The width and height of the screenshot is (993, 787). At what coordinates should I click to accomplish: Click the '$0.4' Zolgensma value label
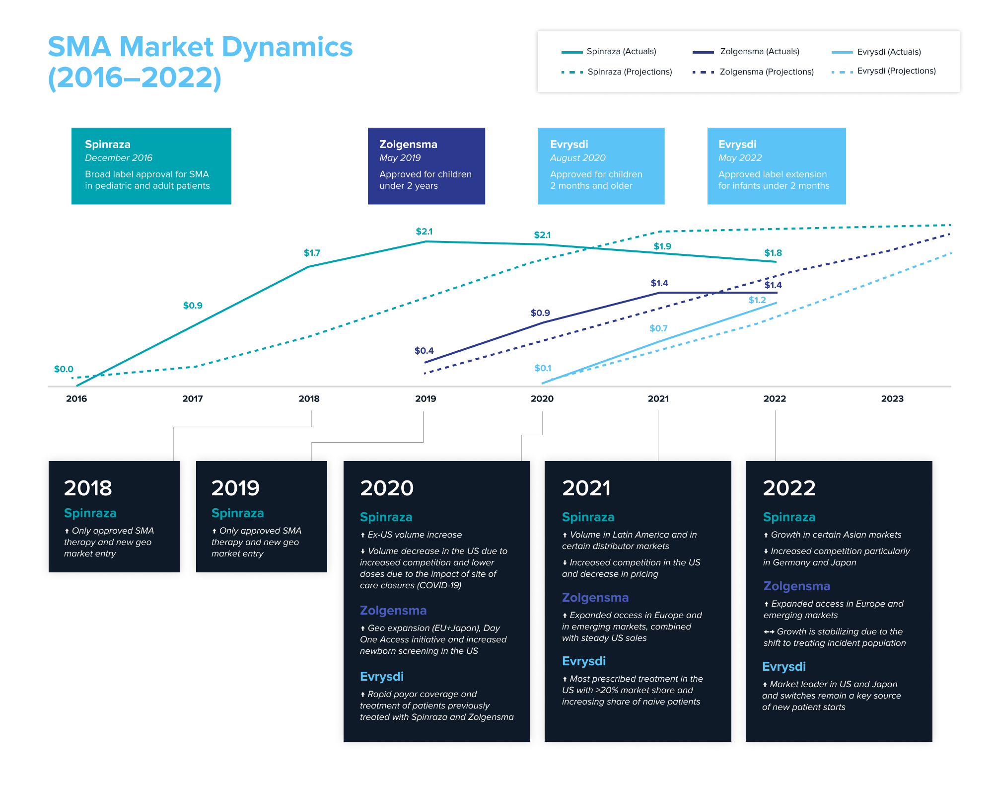(424, 350)
